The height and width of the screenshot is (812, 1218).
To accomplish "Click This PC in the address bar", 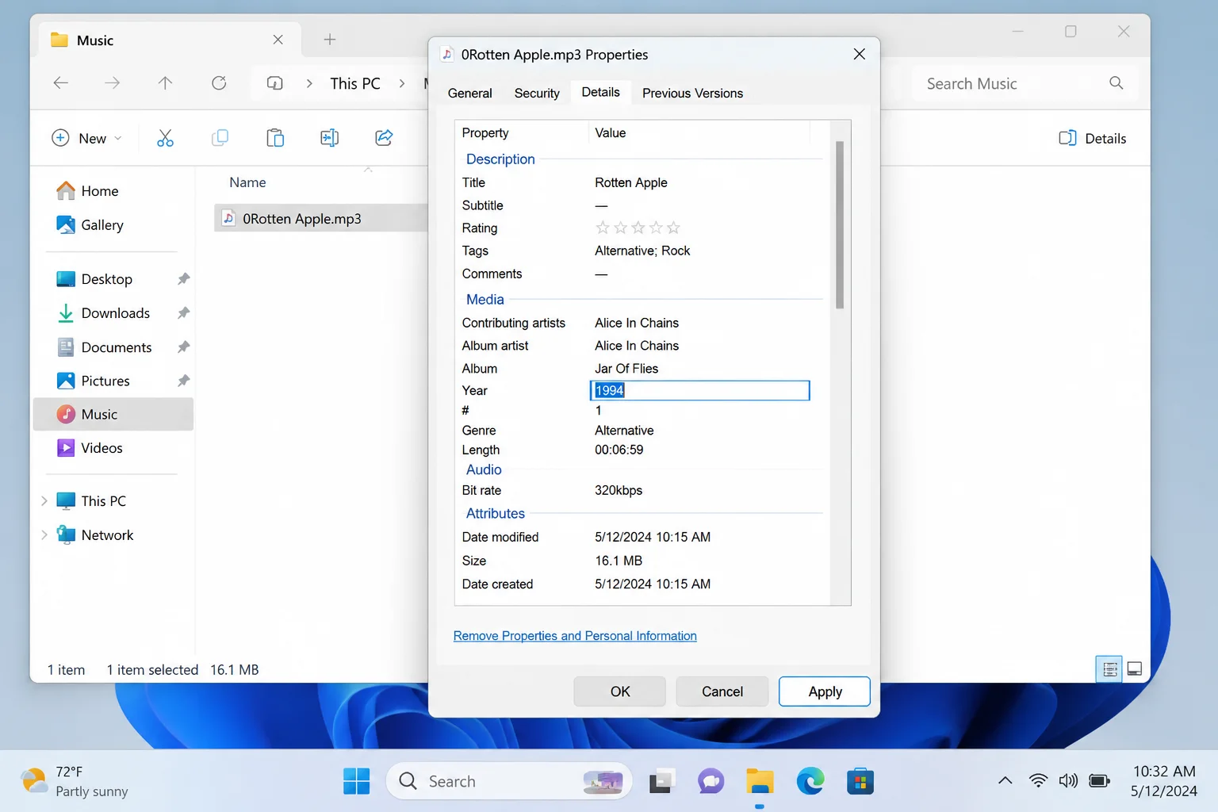I will tap(355, 83).
